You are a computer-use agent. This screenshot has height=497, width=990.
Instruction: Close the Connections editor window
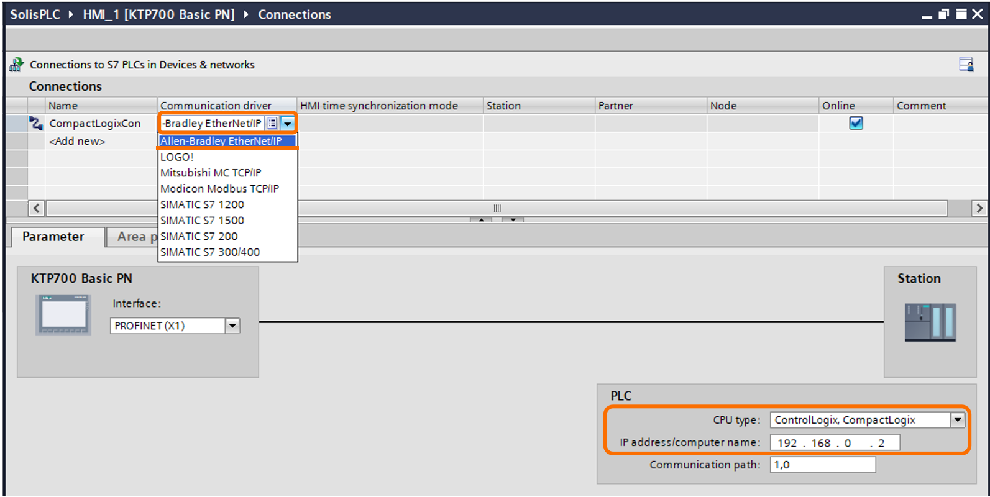[978, 14]
